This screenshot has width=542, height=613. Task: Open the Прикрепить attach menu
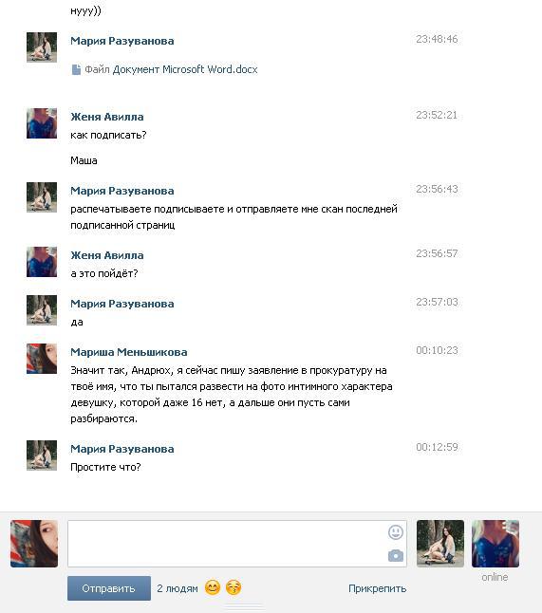(x=377, y=588)
